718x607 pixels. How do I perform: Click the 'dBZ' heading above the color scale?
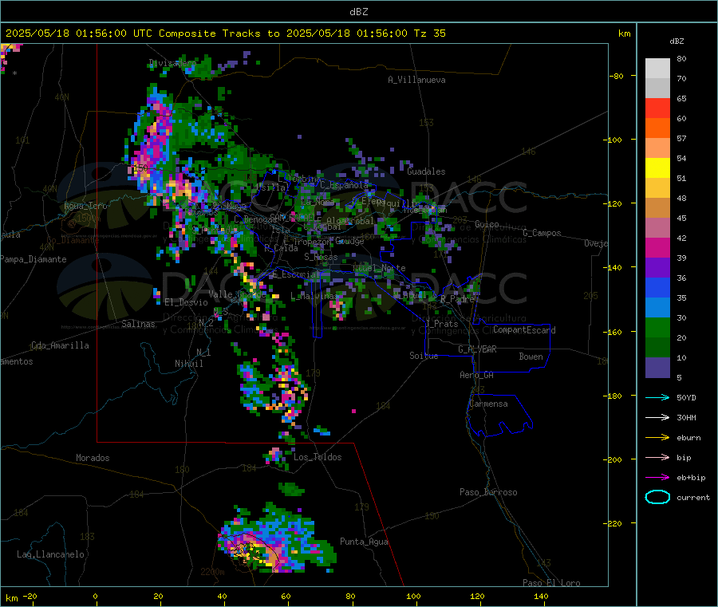point(677,41)
